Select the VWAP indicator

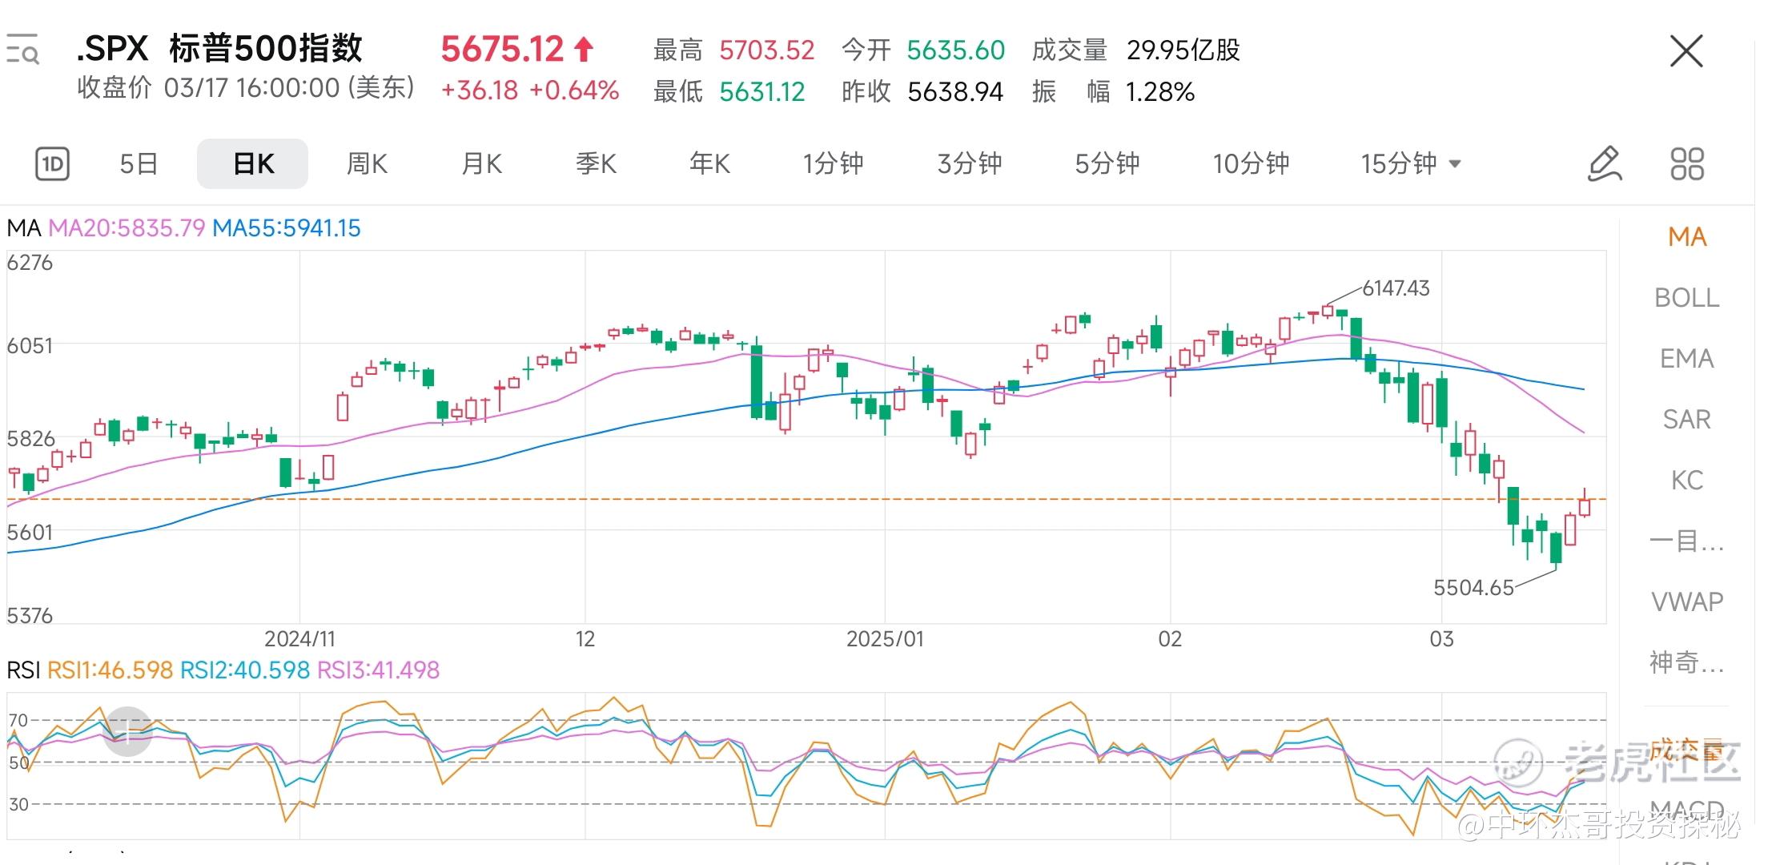pos(1686,601)
